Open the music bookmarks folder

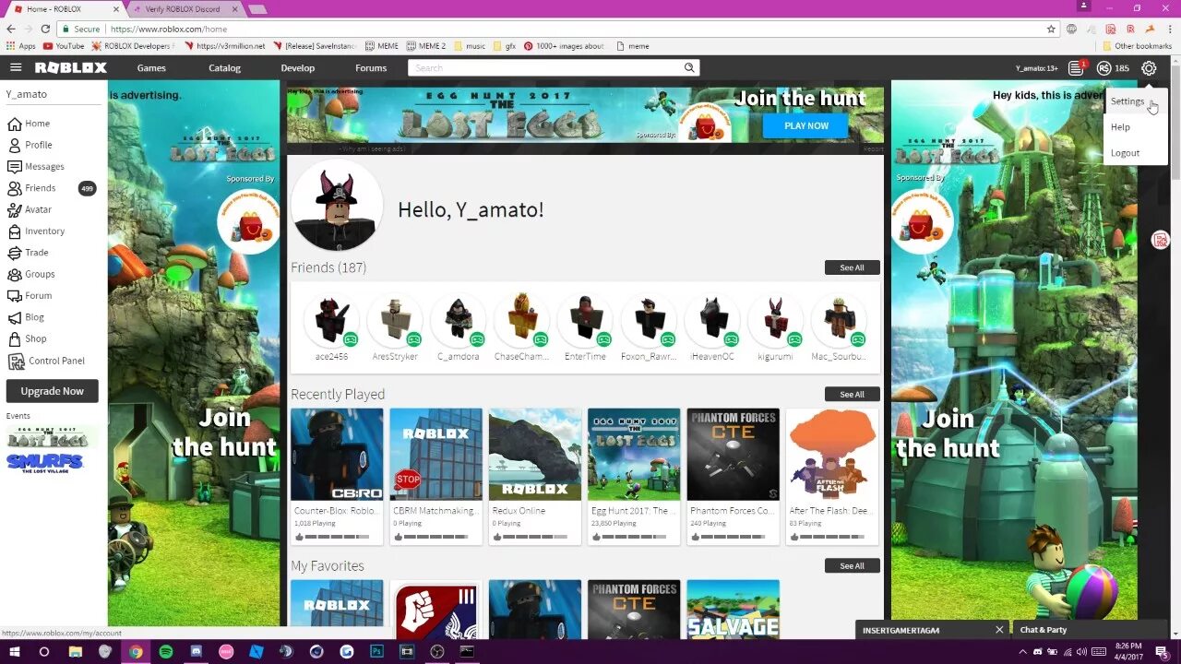(469, 46)
